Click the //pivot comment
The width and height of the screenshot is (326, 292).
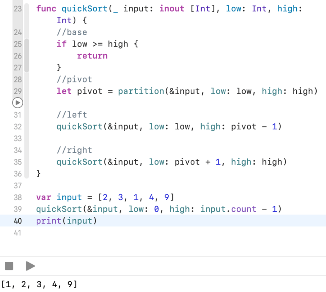point(74,79)
